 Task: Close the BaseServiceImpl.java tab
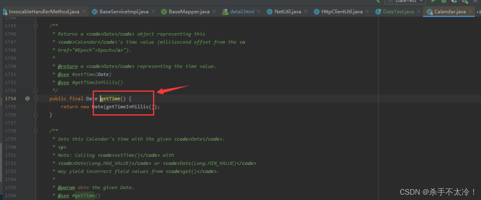[x=153, y=12]
